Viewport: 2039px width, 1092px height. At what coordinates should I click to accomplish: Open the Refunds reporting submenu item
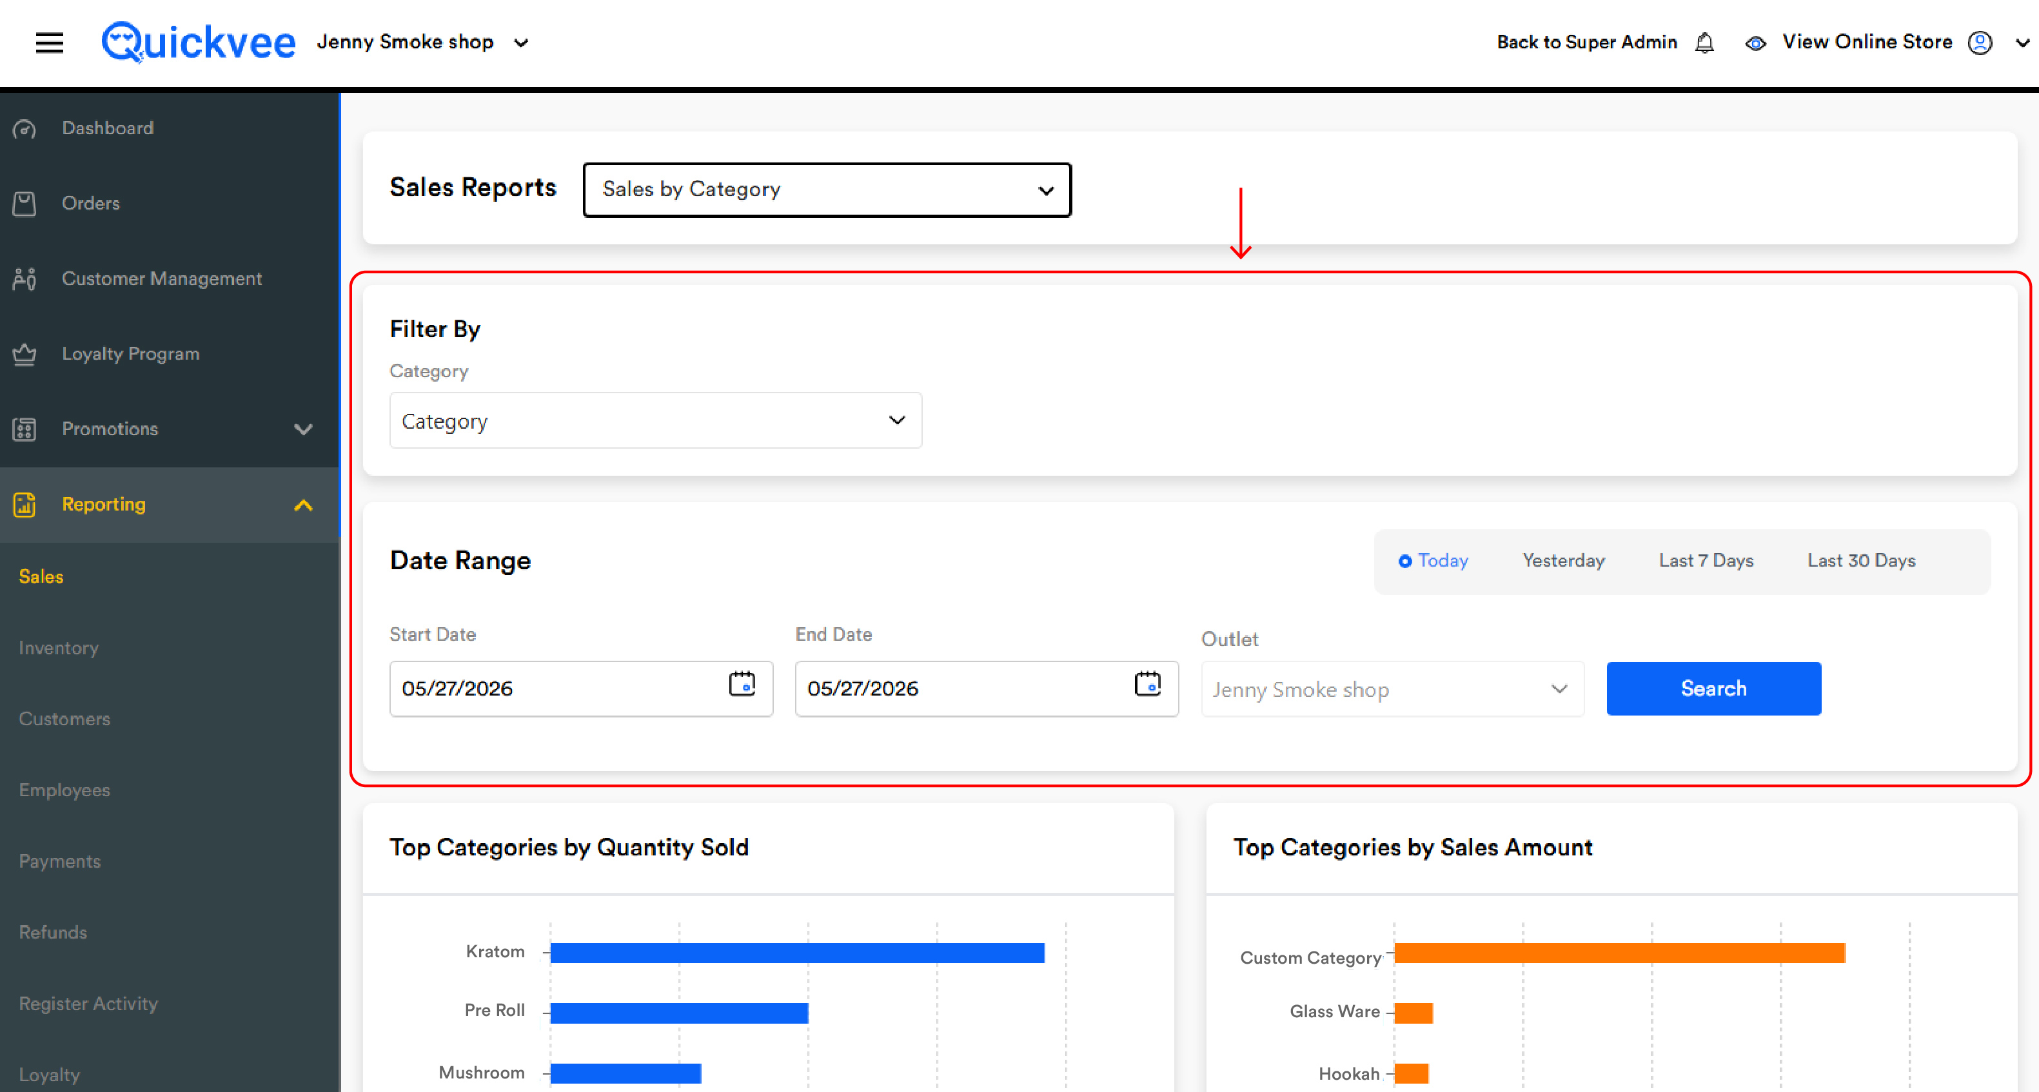[x=53, y=933]
